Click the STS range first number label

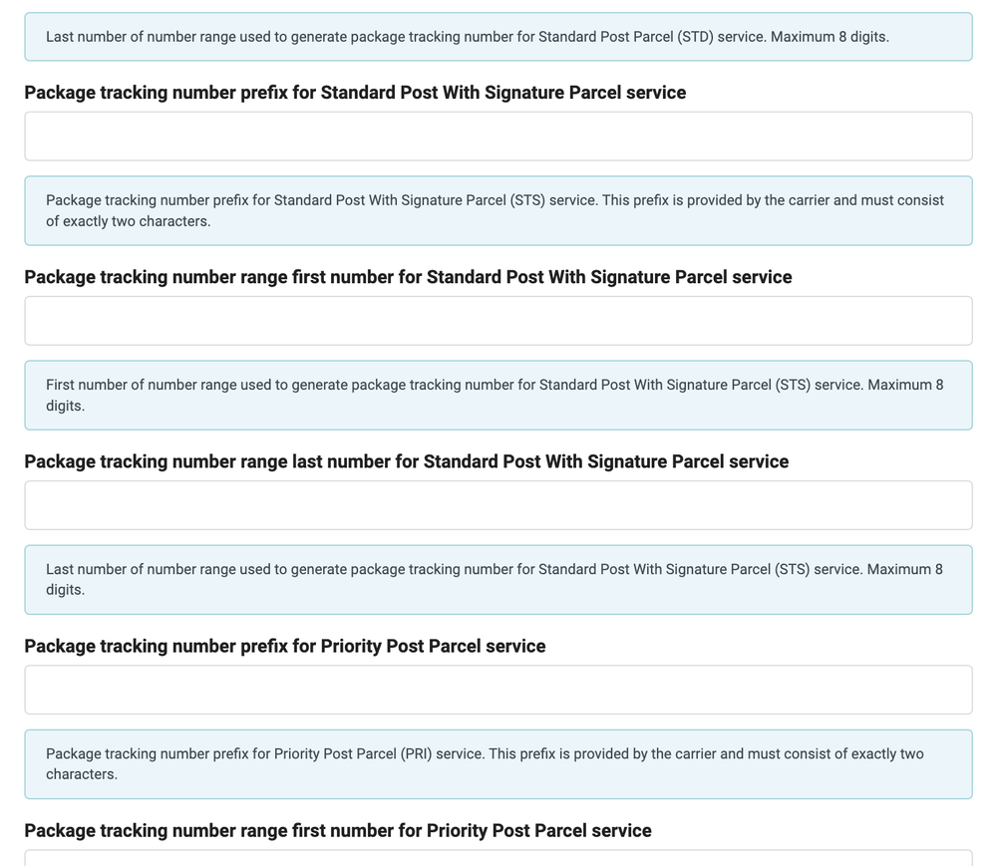coord(408,277)
